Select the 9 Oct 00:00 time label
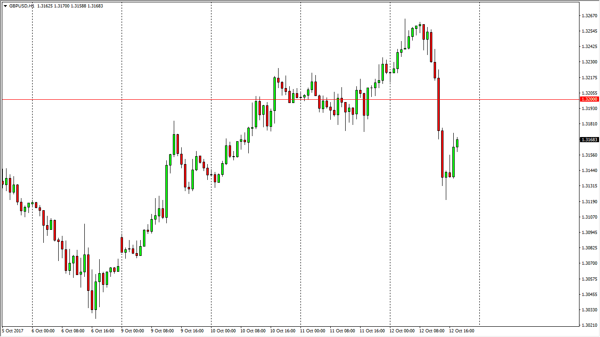The height and width of the screenshot is (337, 600). [132, 331]
